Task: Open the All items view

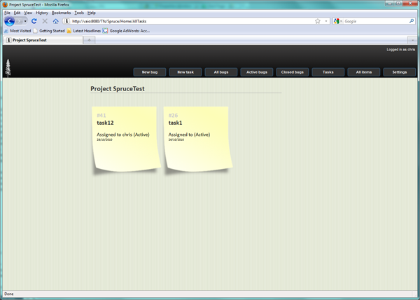Action: [364, 72]
